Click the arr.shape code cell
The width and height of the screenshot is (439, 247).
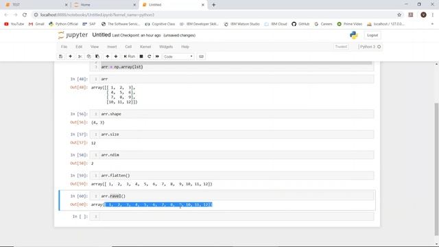pos(232,114)
